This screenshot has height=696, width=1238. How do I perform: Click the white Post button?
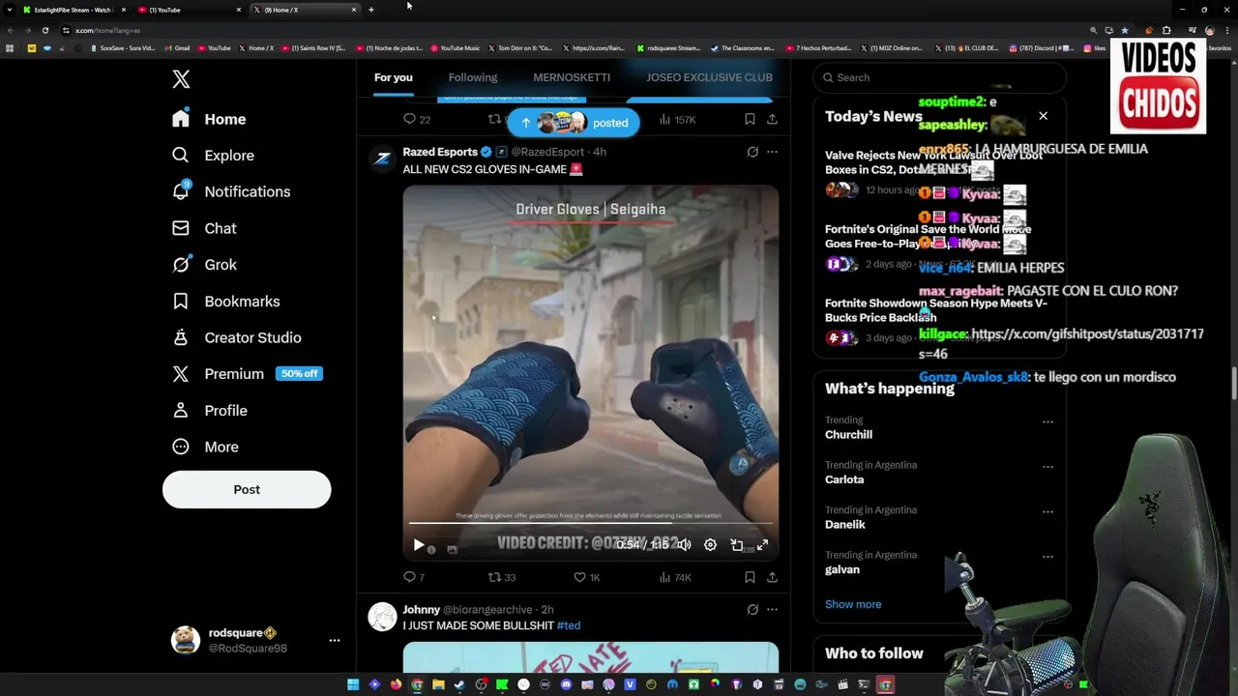247,490
